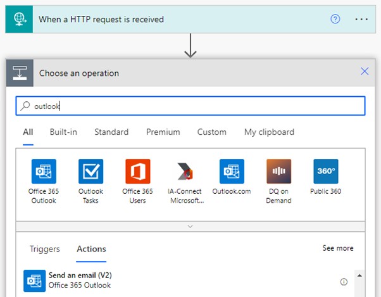Image resolution: width=381 pixels, height=297 pixels.
Task: Switch to the Premium tab
Action: [163, 132]
